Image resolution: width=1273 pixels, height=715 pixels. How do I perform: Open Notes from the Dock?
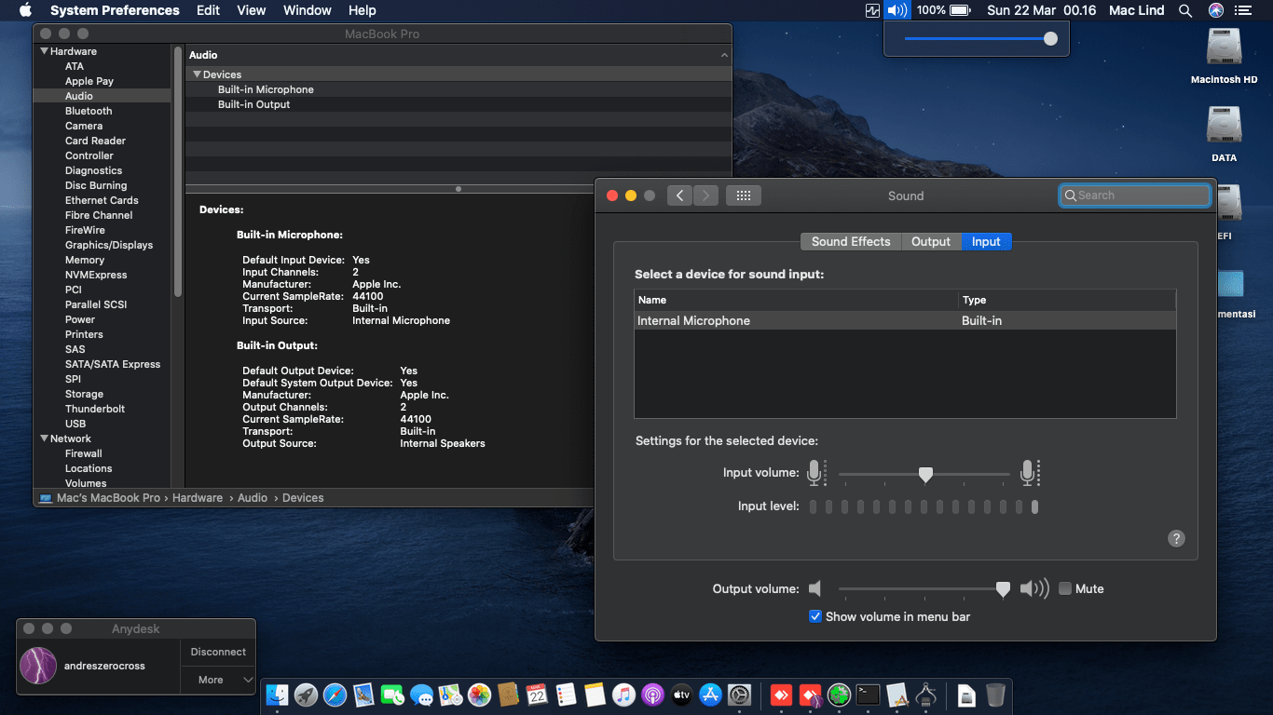coord(595,695)
